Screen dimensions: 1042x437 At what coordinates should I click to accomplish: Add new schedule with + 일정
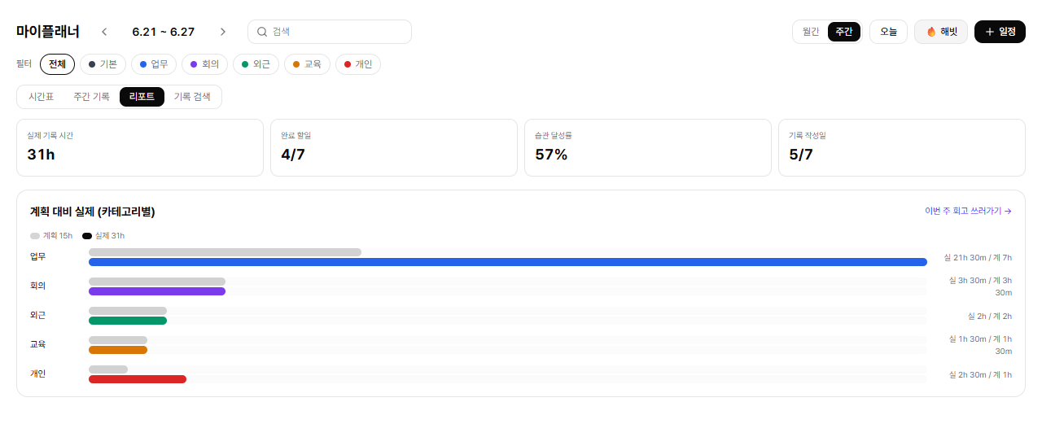[x=1000, y=32]
